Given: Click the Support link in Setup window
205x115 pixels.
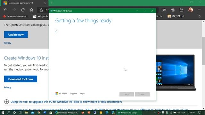Looking at the screenshot, I should (x=73, y=94).
